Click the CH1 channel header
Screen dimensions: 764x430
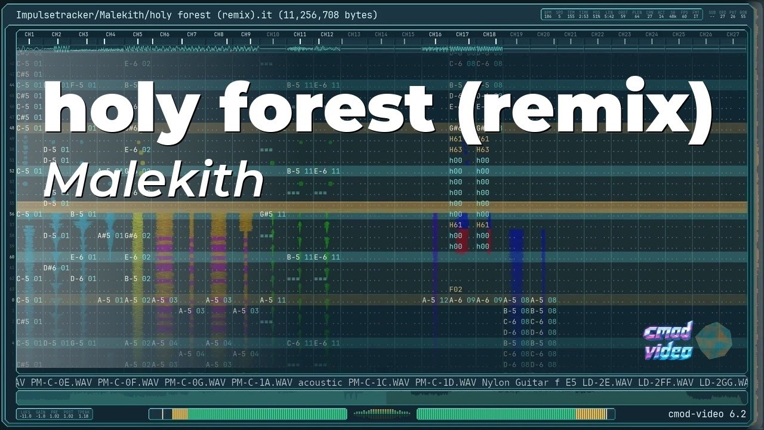pyautogui.click(x=29, y=35)
